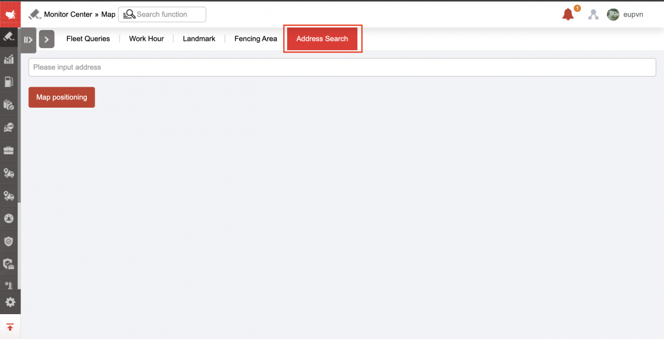Screen dimensions: 664x339
Task: Open the briefcase sidebar icon
Action: (x=9, y=150)
